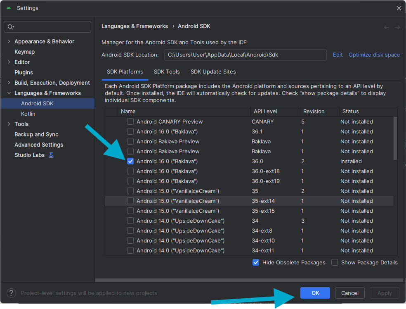The image size is (406, 309).
Task: Uncheck Android 16.0 Baklava API 36.0
Action: 130,161
